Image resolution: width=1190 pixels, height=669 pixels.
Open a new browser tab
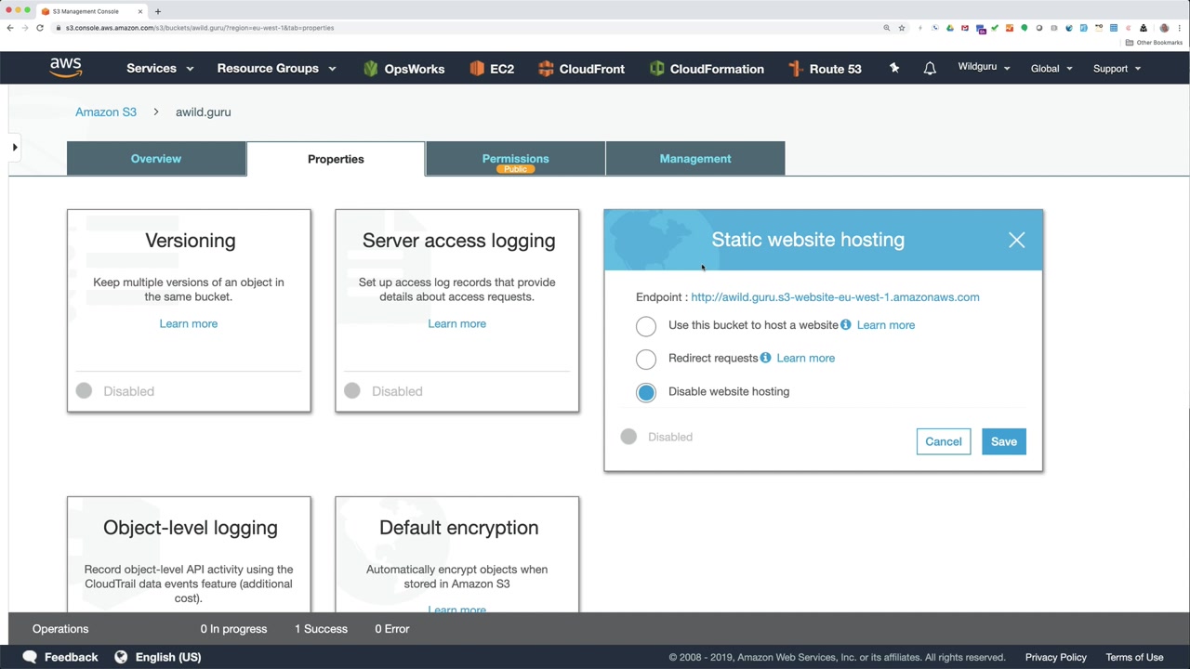pos(158,11)
